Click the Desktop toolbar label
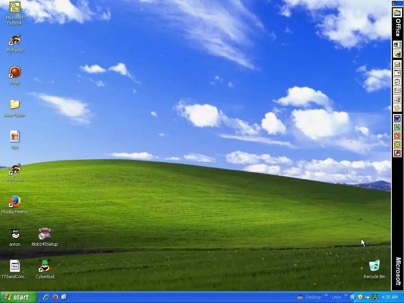The height and width of the screenshot is (303, 404). 313,297
